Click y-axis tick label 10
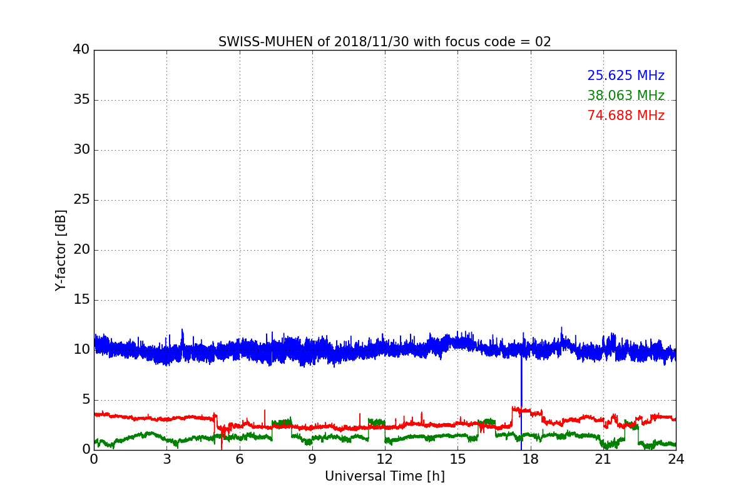 (81, 349)
